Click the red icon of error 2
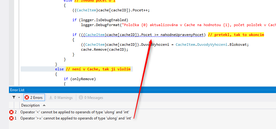Screen dimensions: 276x129 (11, 112)
